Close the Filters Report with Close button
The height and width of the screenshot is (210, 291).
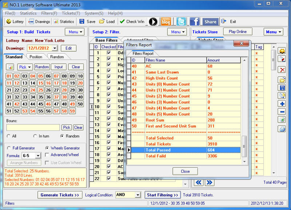[185, 171]
